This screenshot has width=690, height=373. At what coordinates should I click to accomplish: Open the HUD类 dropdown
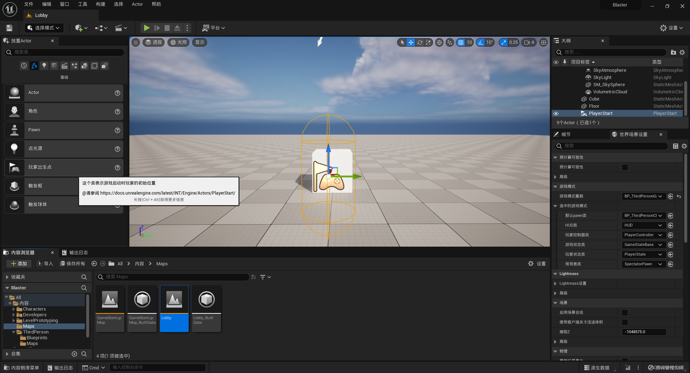pos(644,225)
